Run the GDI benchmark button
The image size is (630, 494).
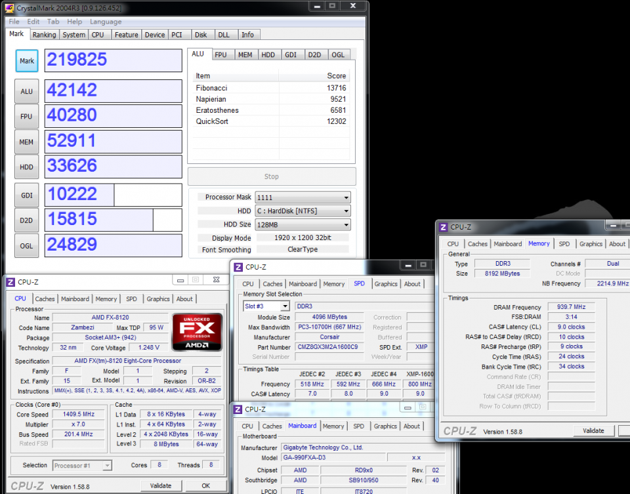pyautogui.click(x=26, y=195)
